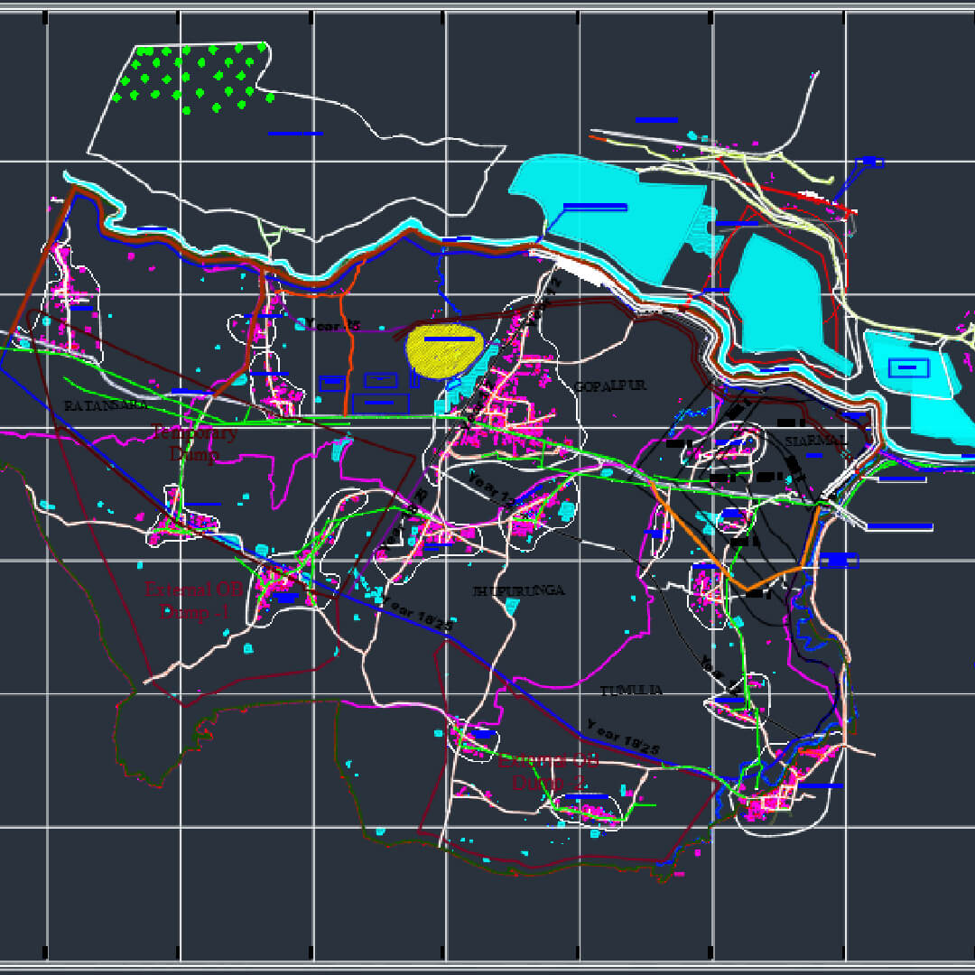The height and width of the screenshot is (975, 975).
Task: Select the Temporary Dump text label
Action: tap(195, 443)
